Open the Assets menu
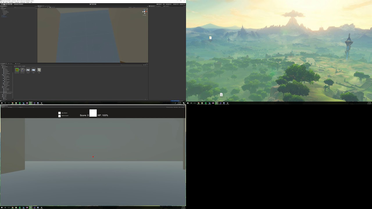The width and height of the screenshot is (372, 209). (6, 2)
